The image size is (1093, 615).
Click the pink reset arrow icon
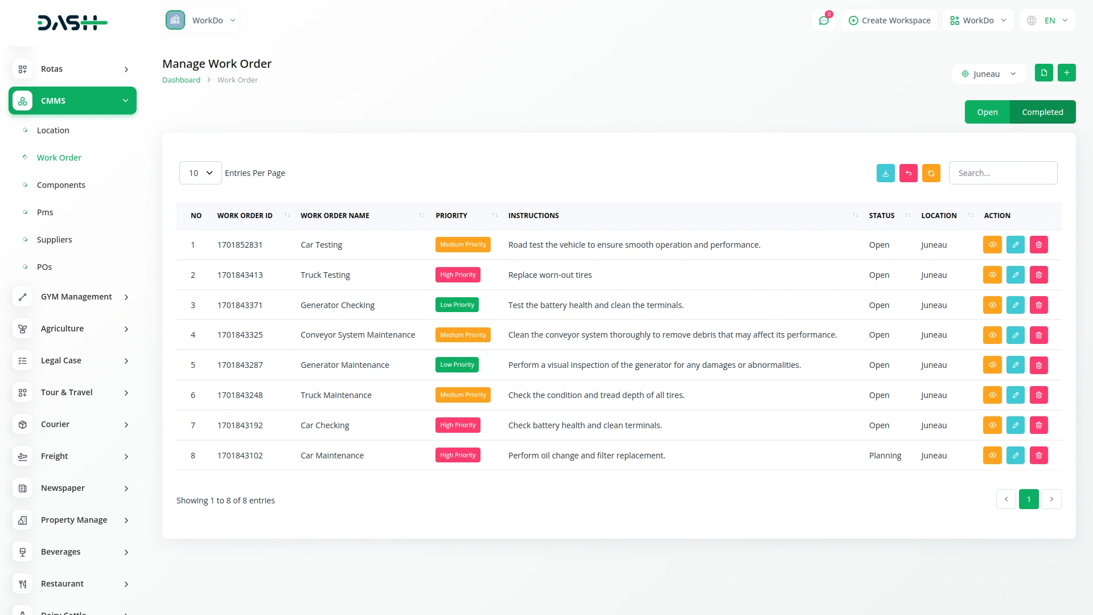click(x=908, y=173)
